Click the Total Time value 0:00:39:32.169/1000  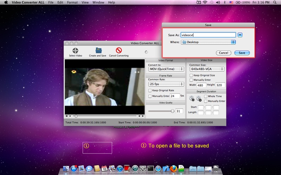coord(93,122)
